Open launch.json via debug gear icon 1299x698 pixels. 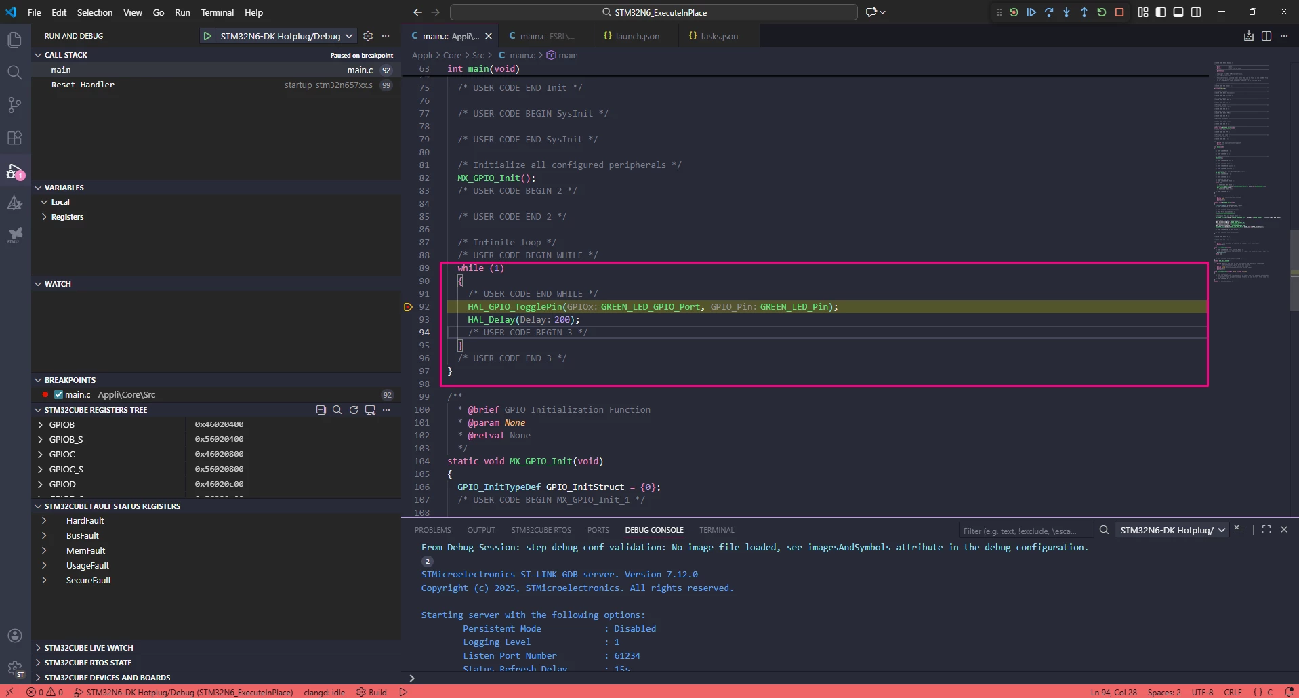coord(368,36)
